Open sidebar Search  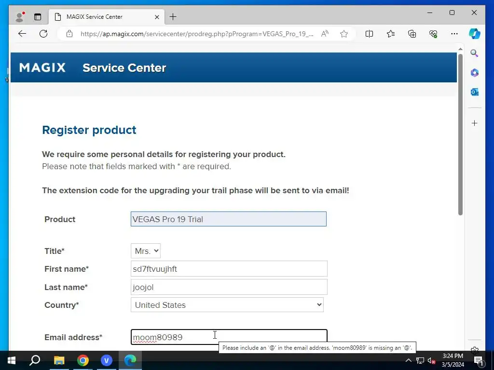tap(475, 53)
